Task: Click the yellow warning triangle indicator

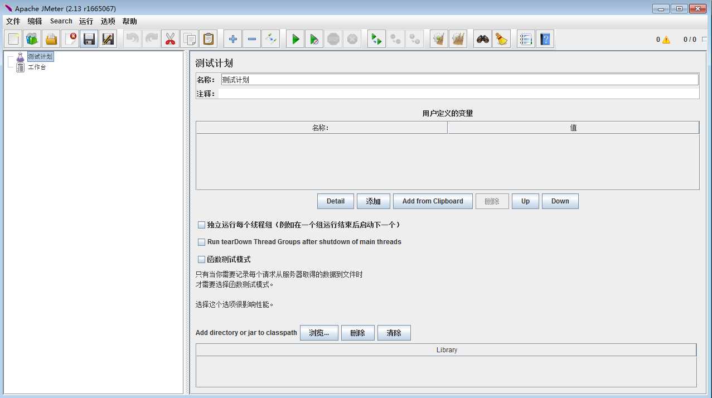Action: [x=666, y=40]
